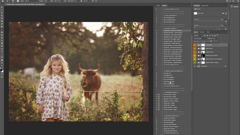The height and width of the screenshot is (135, 240).
Task: Toggle mask visibility eye in Properties
Action: click(222, 29)
